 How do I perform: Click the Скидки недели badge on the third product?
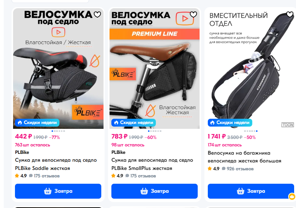pyautogui.click(x=230, y=122)
